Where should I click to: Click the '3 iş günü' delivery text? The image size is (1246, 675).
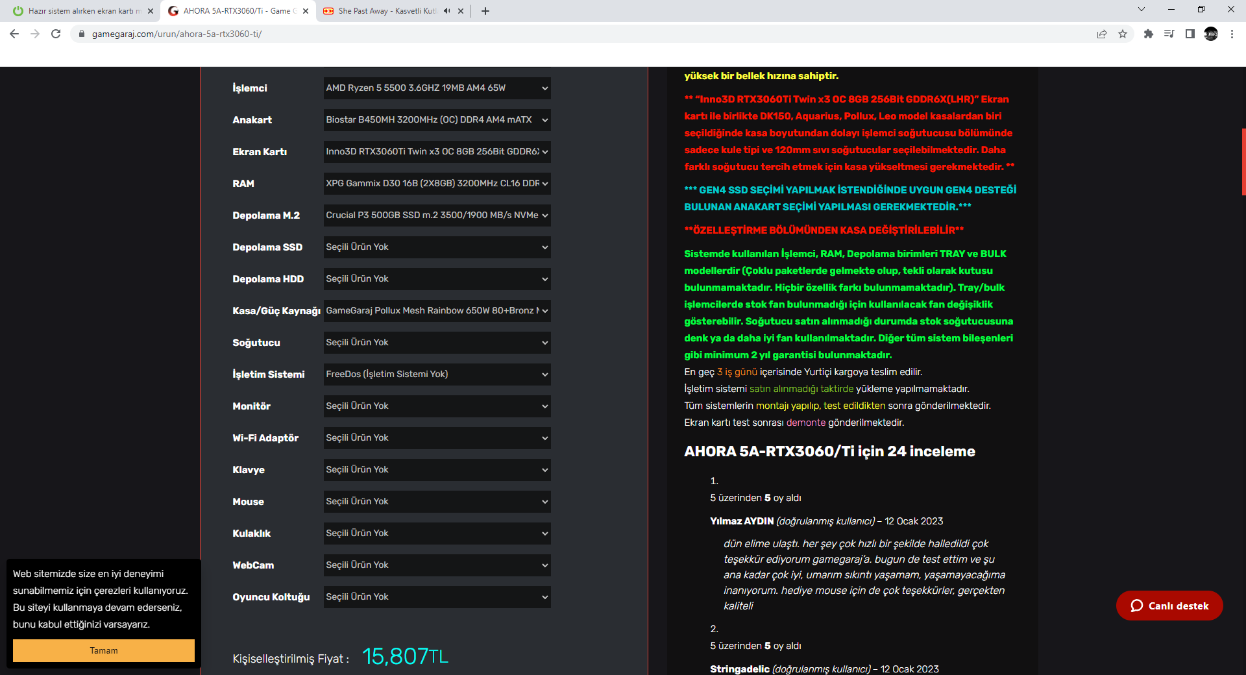[737, 372]
